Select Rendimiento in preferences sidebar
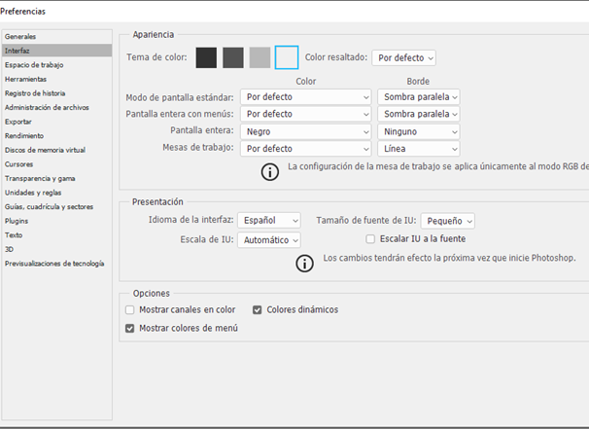 coord(24,136)
